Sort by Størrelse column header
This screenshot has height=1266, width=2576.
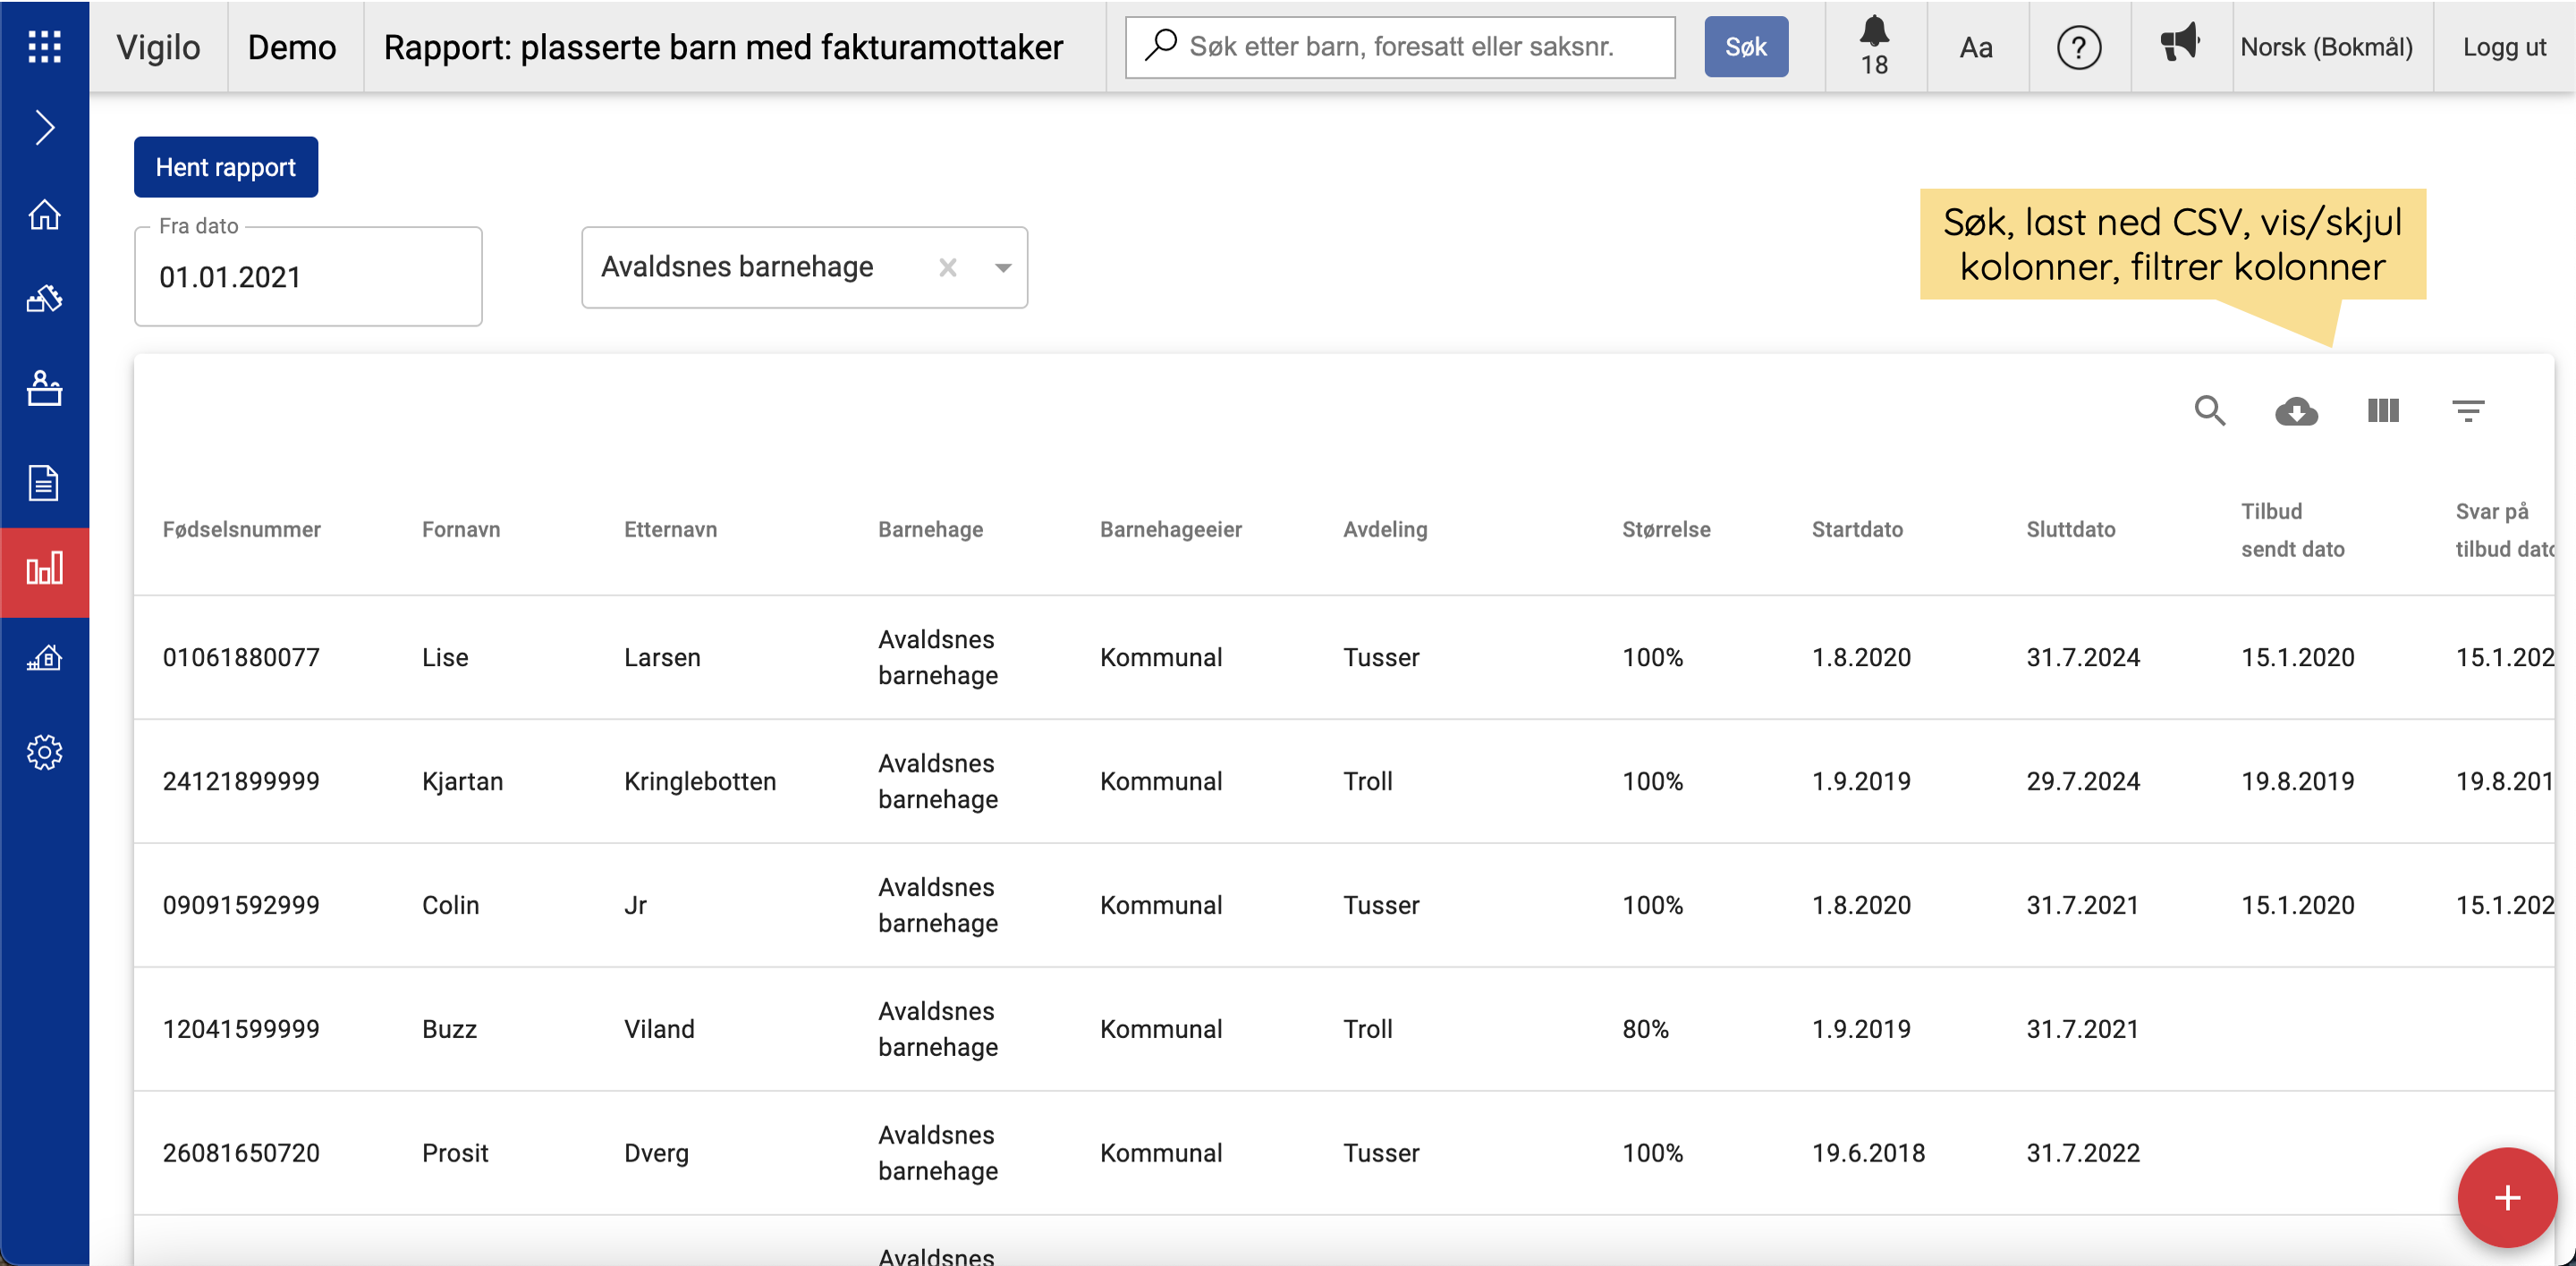tap(1666, 529)
